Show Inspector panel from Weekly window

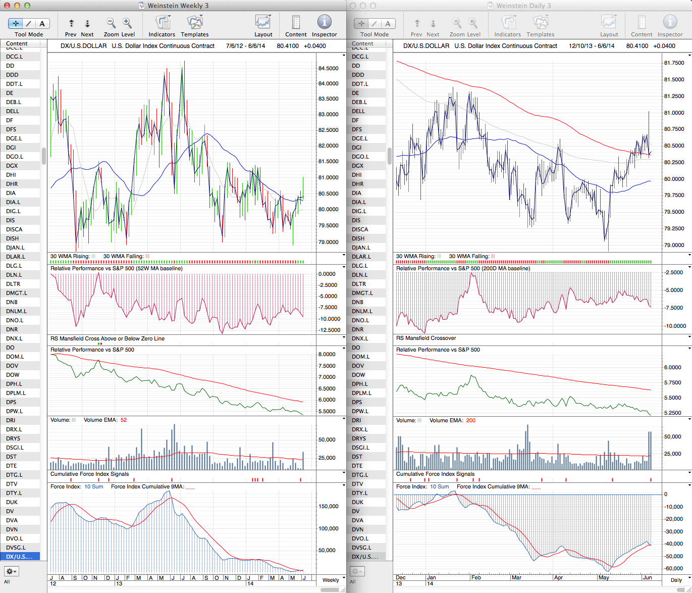(324, 22)
